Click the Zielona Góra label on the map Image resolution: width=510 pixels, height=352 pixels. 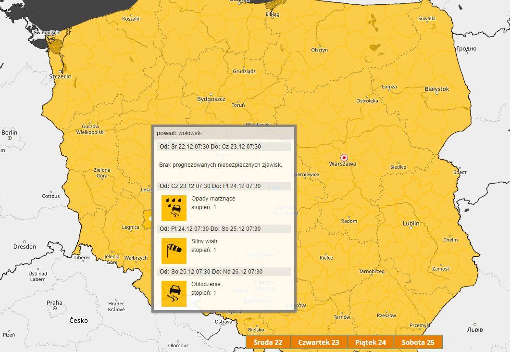102,173
